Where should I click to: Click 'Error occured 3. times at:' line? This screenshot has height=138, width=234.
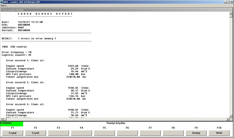point(25,104)
